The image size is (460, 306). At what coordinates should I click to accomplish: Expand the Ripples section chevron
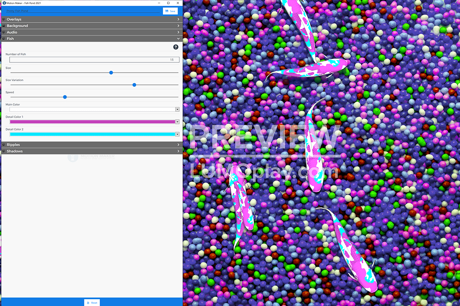point(178,145)
